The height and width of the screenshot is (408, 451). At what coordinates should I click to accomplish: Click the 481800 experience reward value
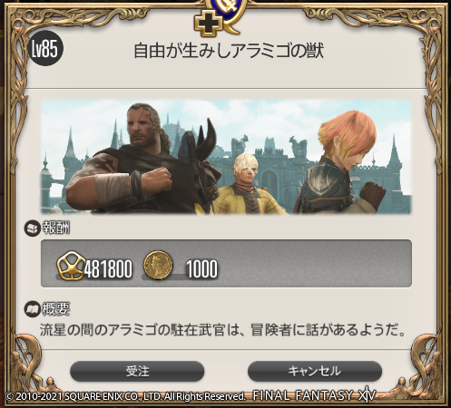click(108, 268)
